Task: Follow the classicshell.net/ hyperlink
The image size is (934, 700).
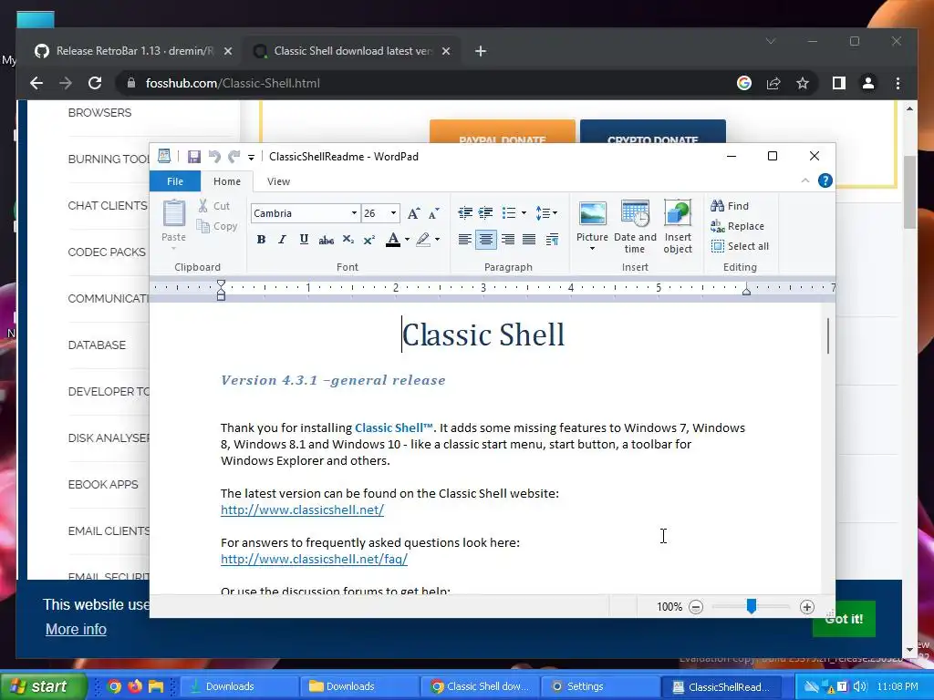Action: (302, 510)
